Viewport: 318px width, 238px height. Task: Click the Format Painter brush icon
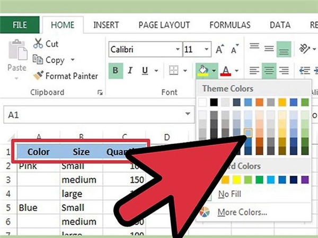click(x=39, y=76)
